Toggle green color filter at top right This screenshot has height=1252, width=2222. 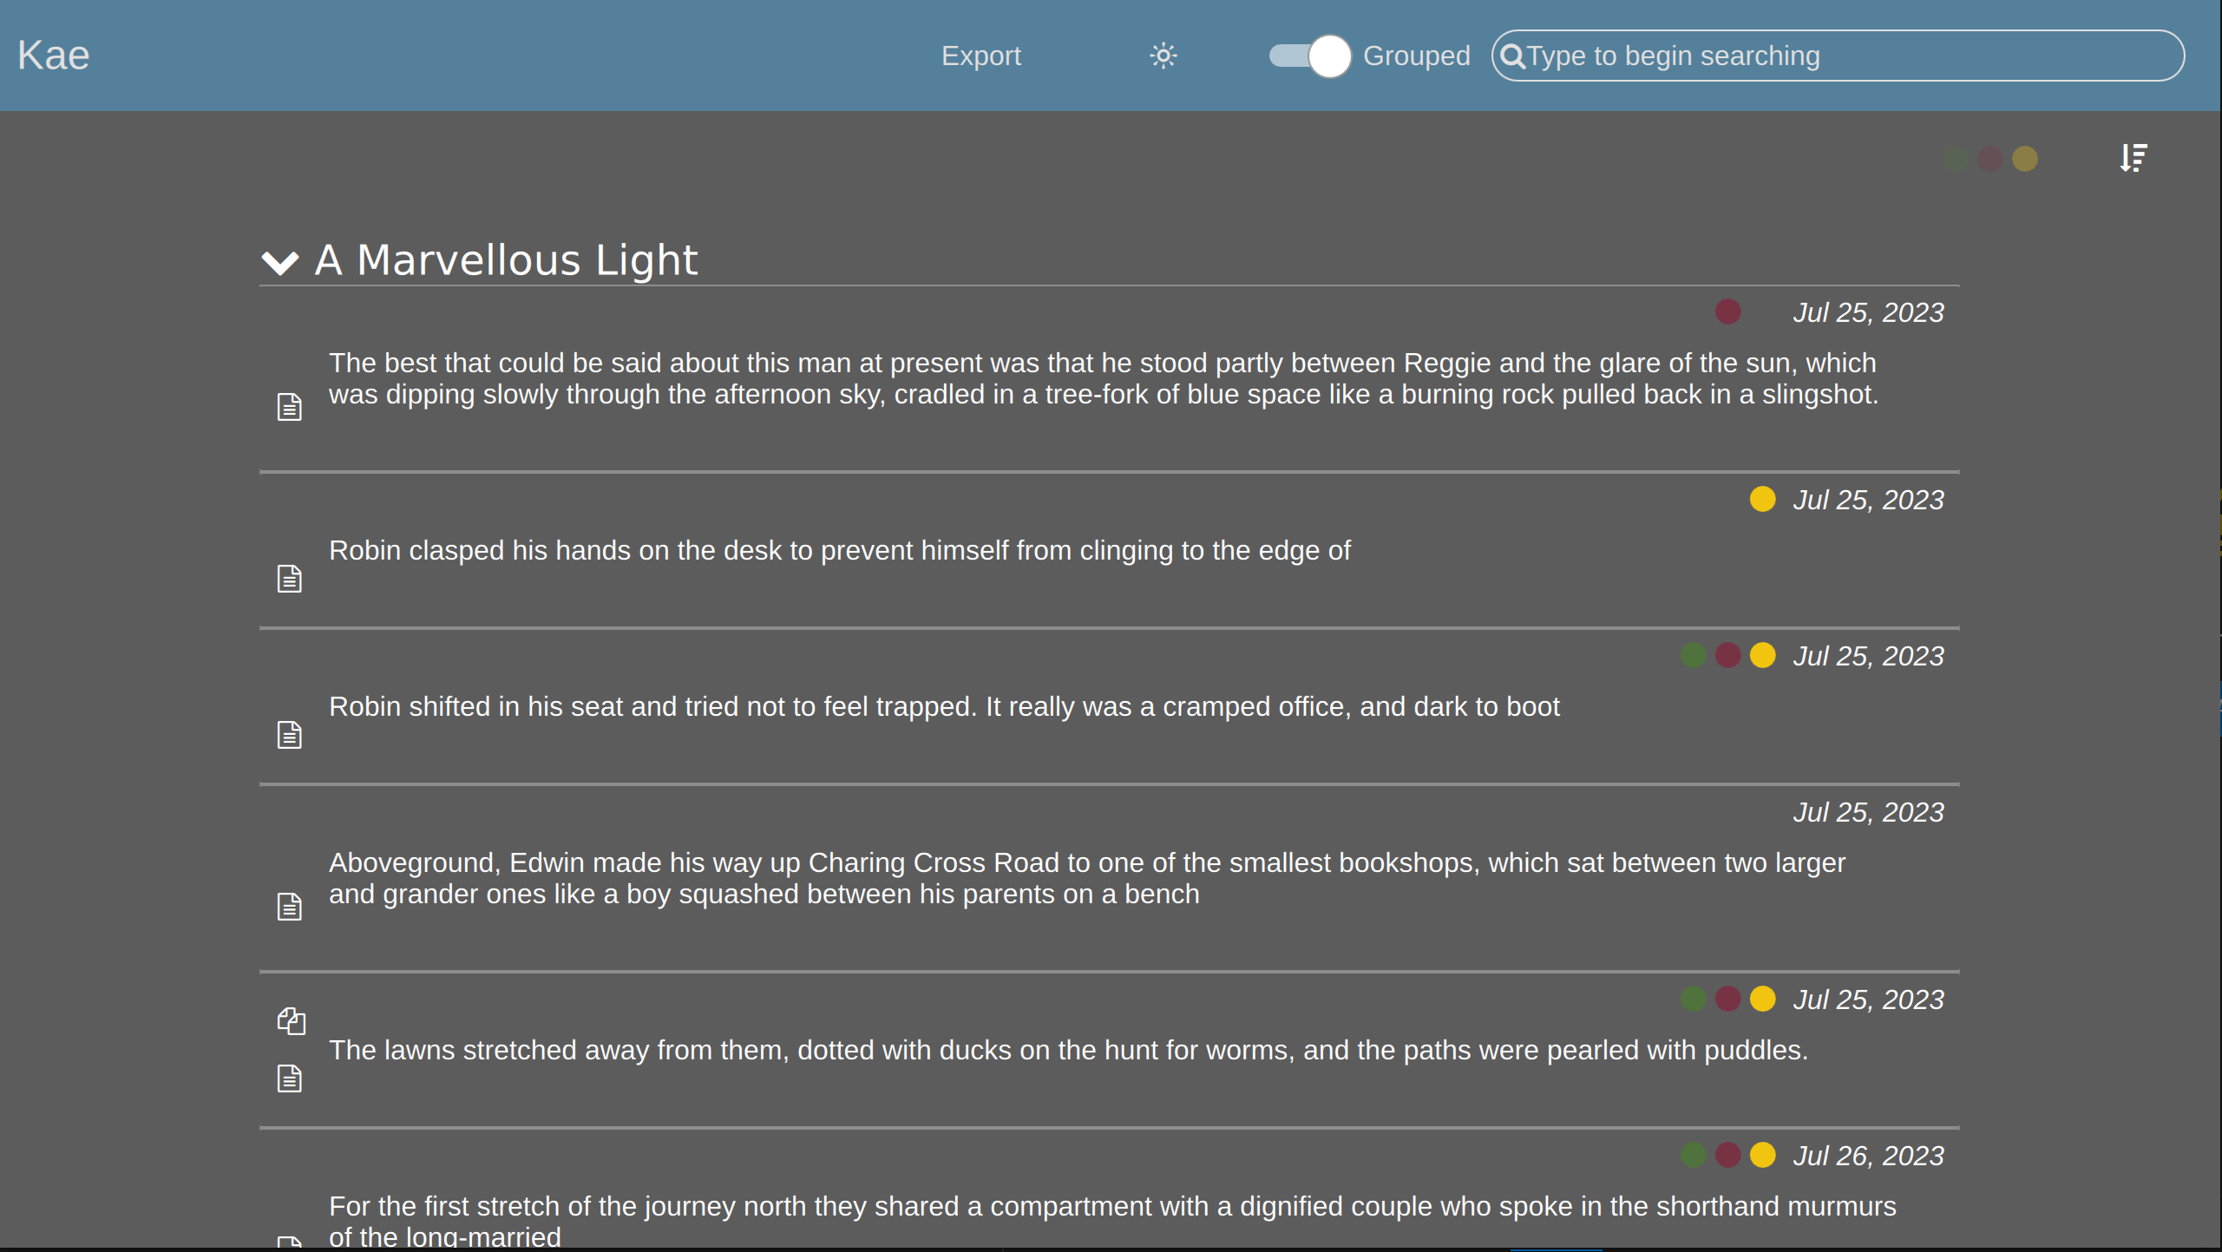1955,159
